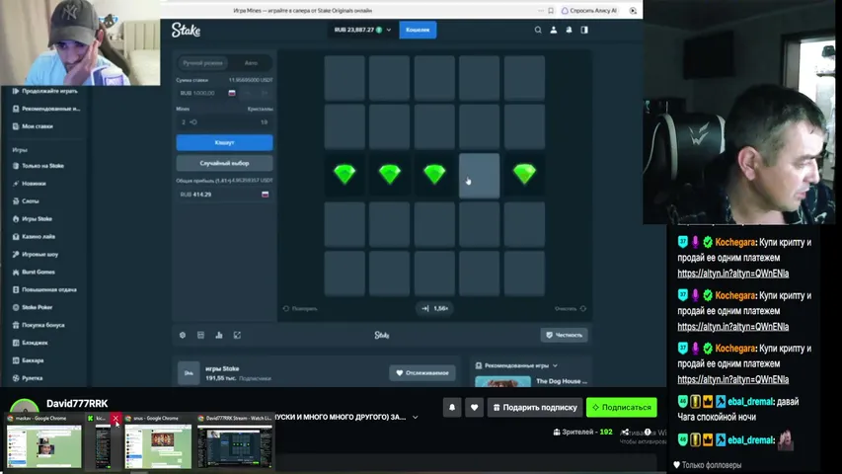The image size is (842, 474).
Task: Open the user profile icon in Stake header
Action: [553, 30]
